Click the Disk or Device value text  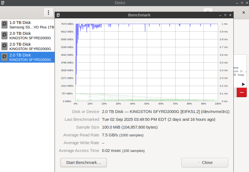[x=166, y=112]
